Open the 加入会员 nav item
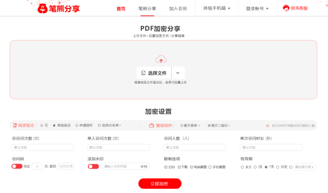Image resolution: width=328 pixels, height=193 pixels. click(178, 9)
